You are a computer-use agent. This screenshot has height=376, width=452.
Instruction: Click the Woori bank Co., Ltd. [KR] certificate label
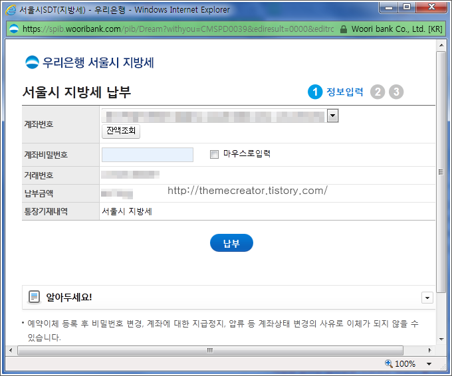point(397,29)
